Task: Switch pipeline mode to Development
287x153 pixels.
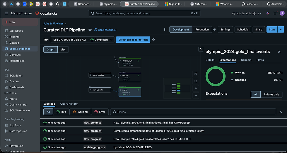Action: [x=181, y=30]
